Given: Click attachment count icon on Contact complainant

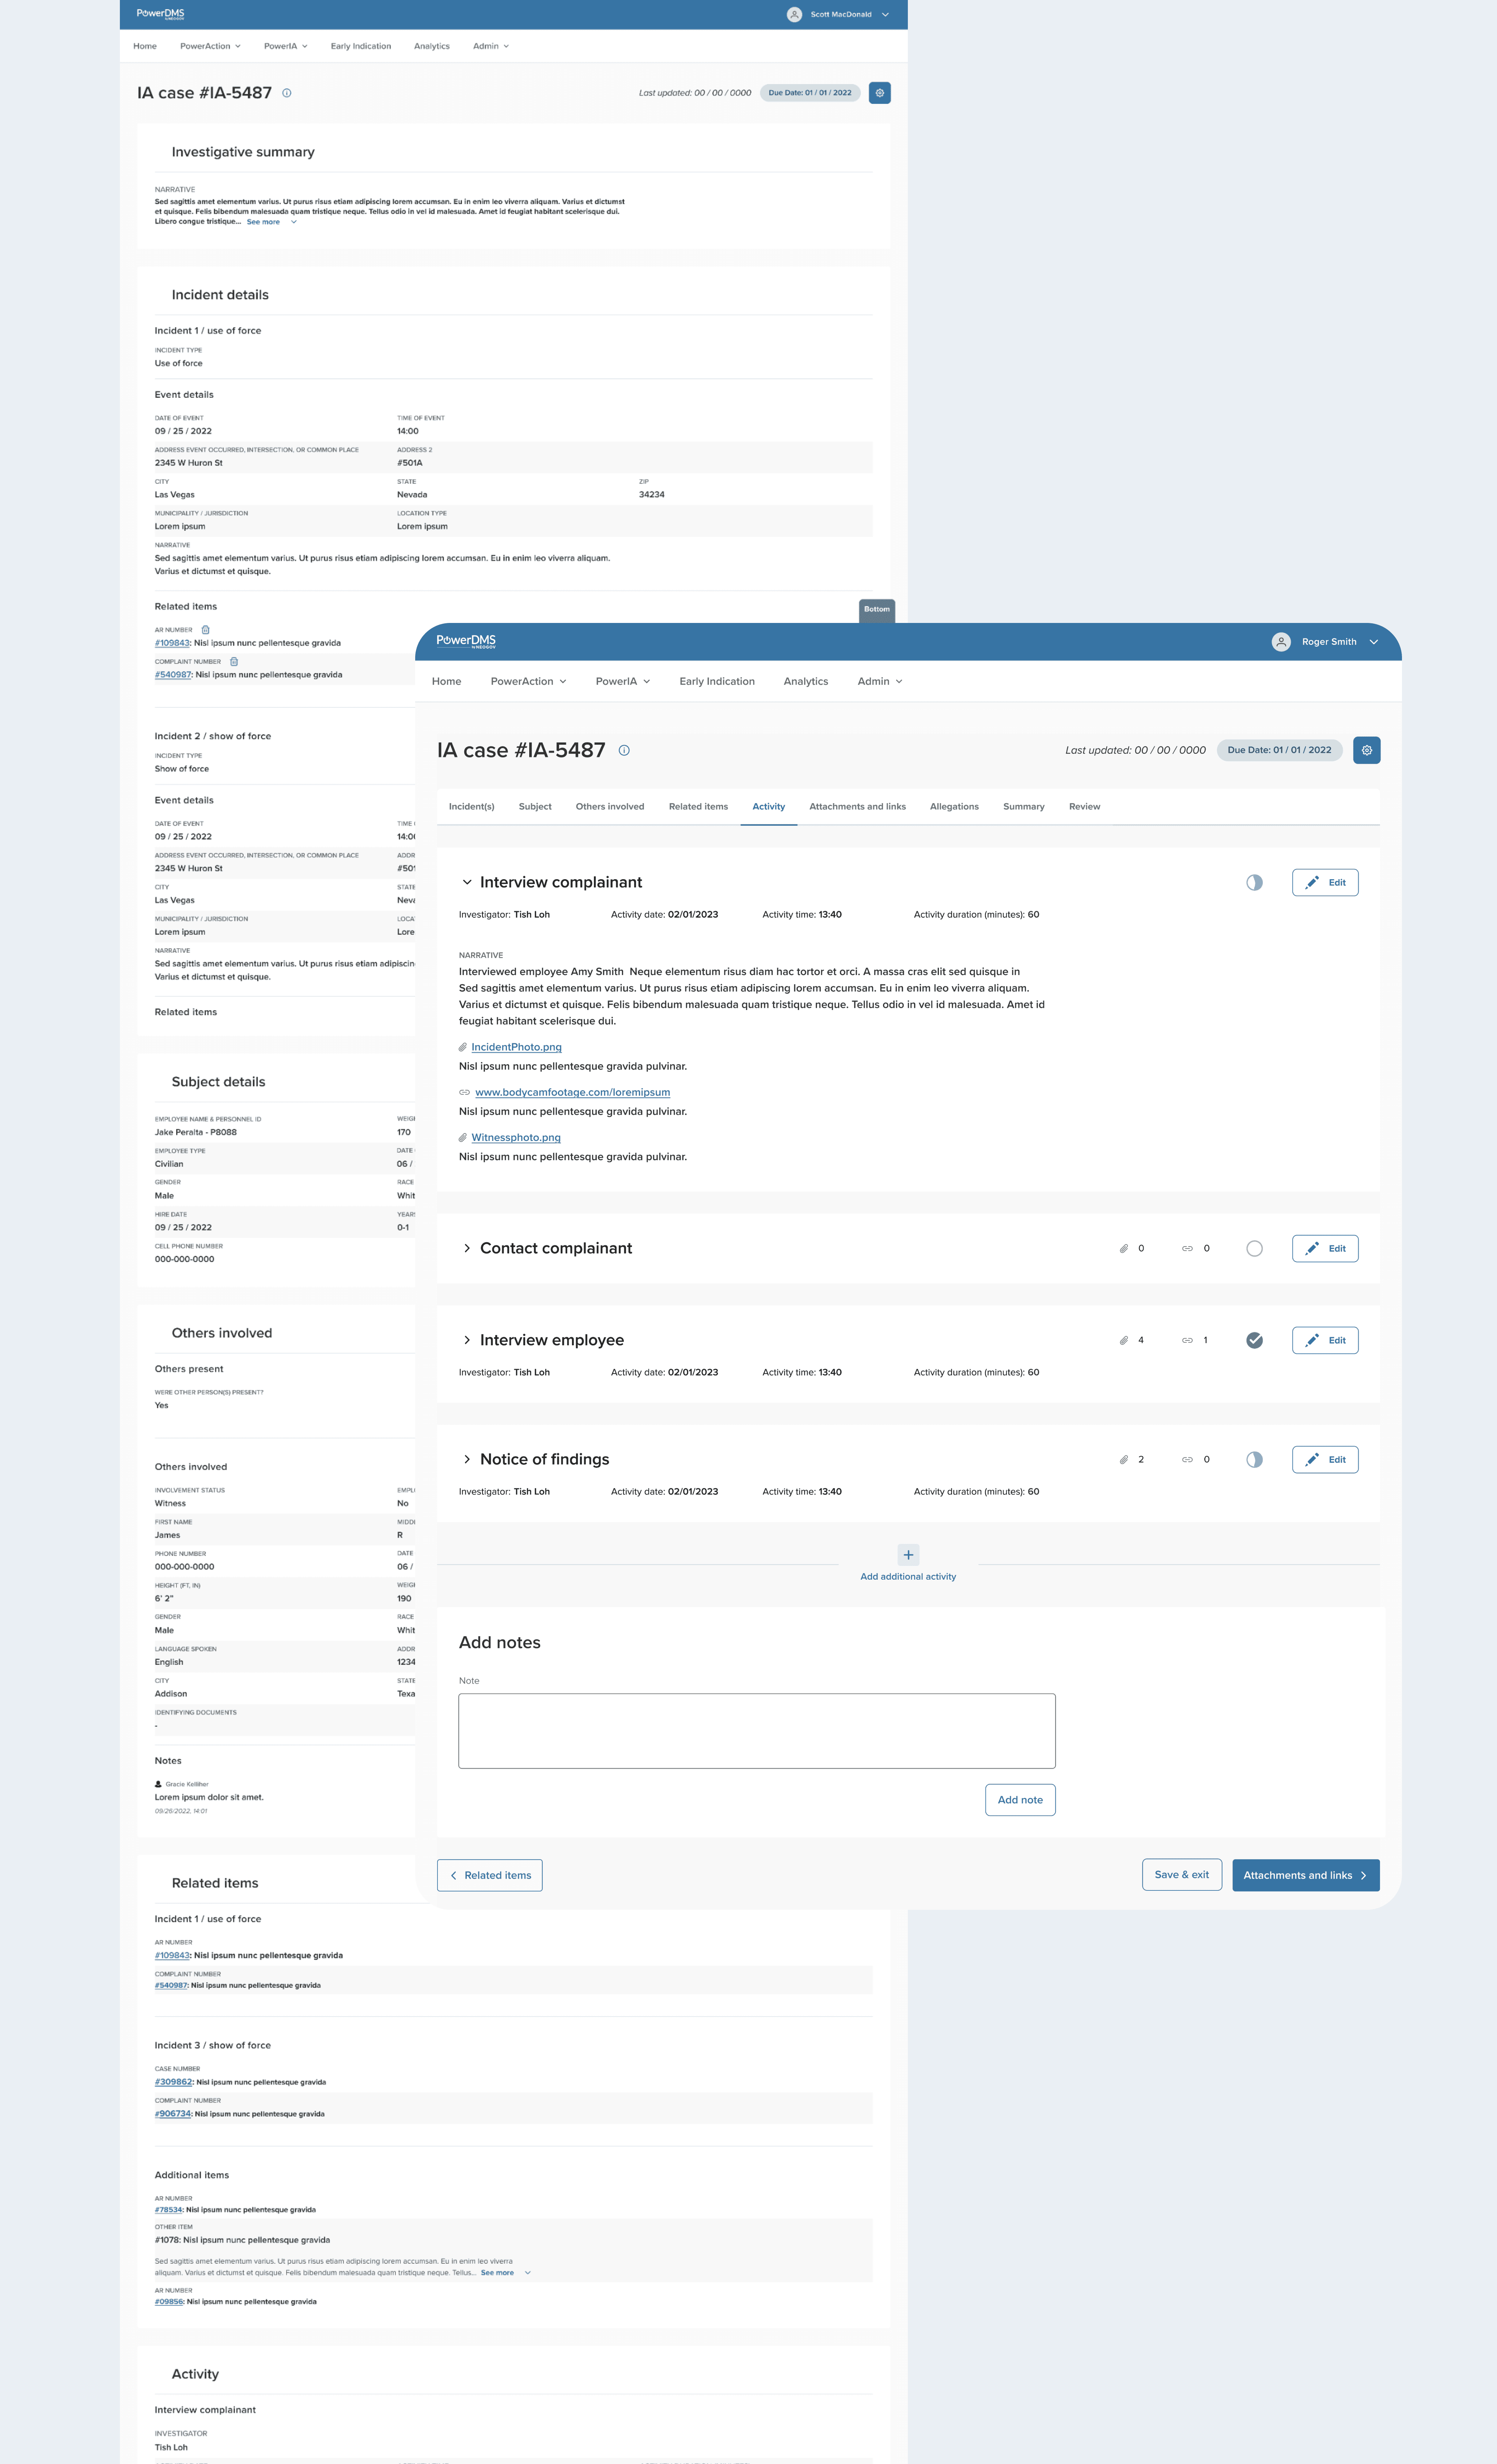Looking at the screenshot, I should pyautogui.click(x=1123, y=1248).
